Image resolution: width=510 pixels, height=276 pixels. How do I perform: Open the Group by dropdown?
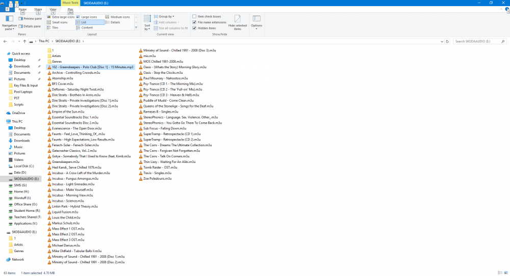point(164,17)
